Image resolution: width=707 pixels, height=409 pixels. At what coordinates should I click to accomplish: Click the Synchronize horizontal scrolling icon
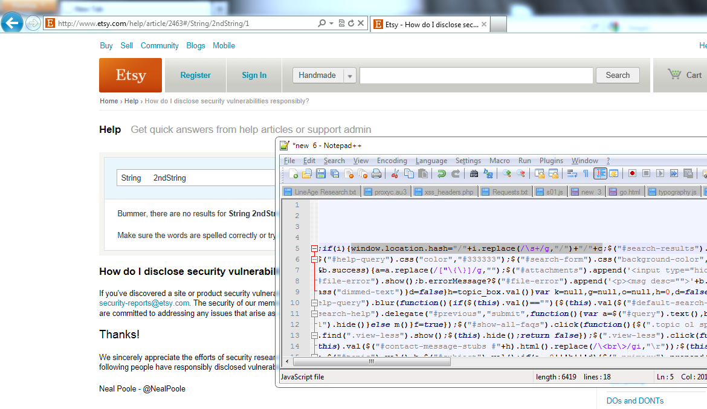point(554,173)
